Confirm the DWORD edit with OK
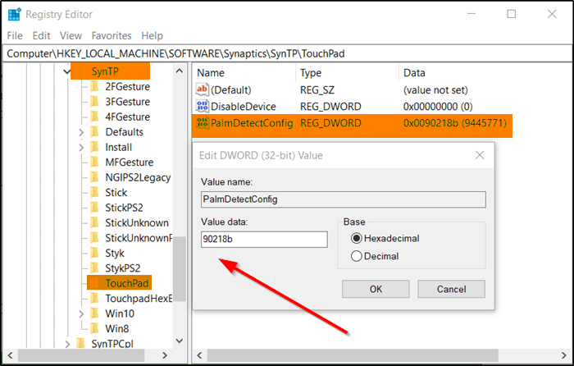Image resolution: width=574 pixels, height=366 pixels. coord(376,289)
